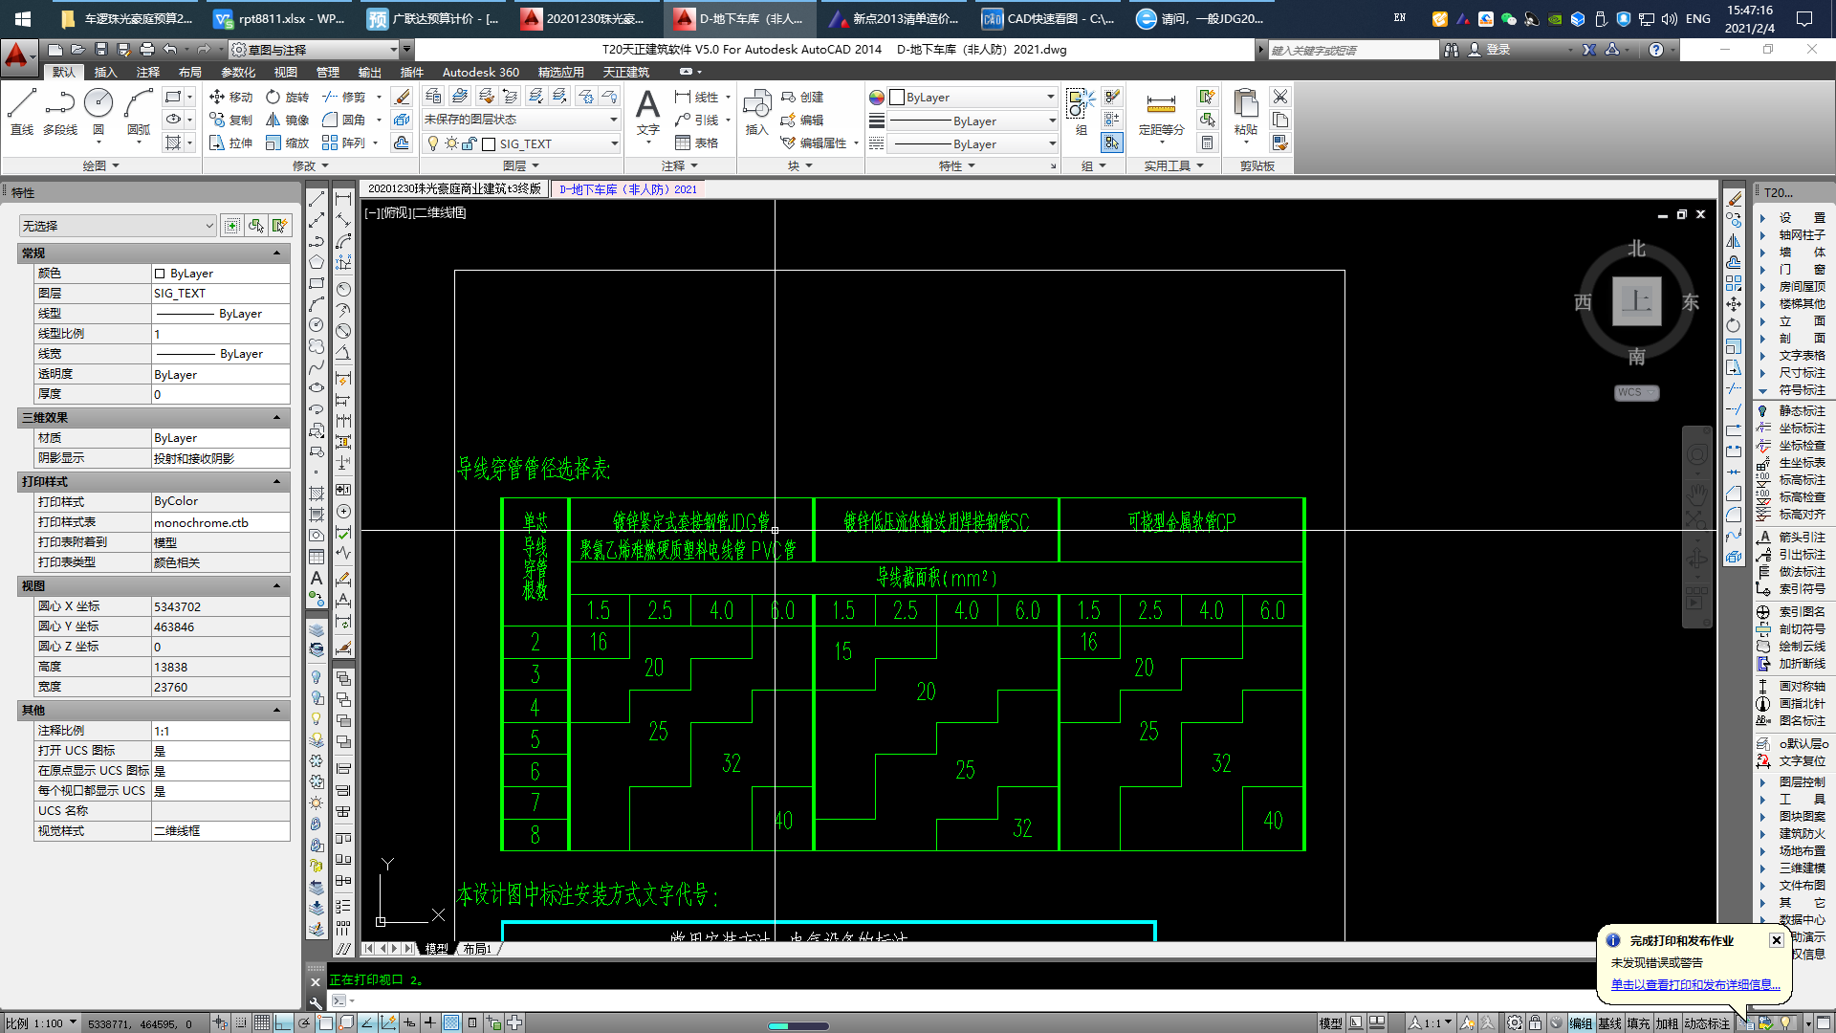
Task: Click the Print icon in quick access toolbar
Action: click(x=146, y=49)
